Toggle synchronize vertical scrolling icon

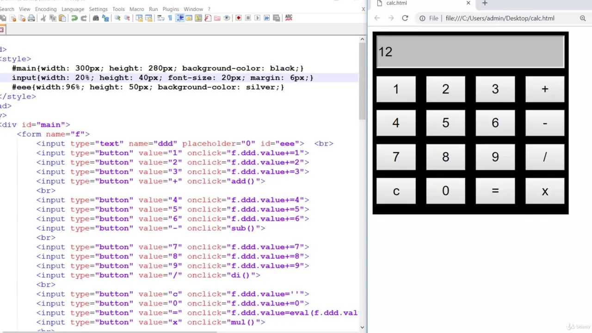click(x=139, y=18)
